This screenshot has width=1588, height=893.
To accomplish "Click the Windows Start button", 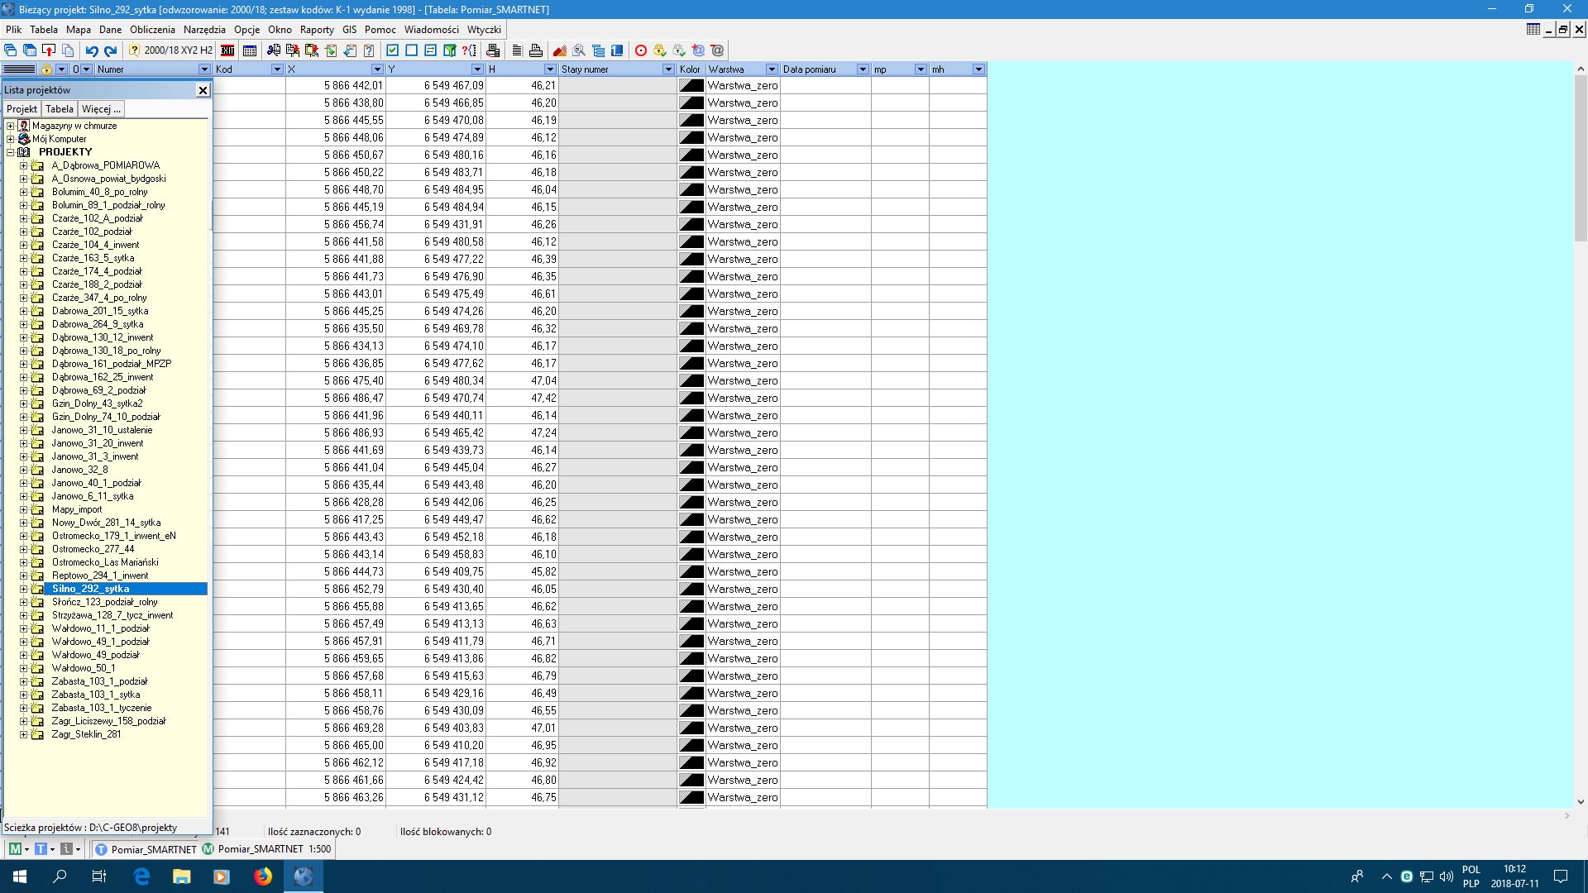I will point(20,876).
